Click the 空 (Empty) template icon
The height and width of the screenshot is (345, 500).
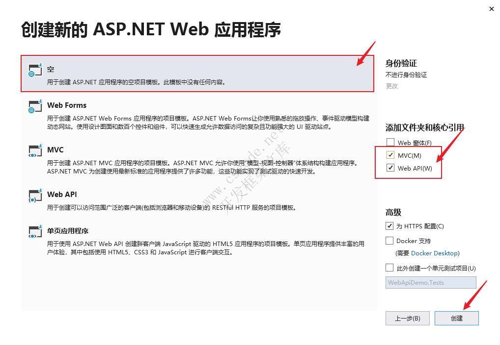(34, 71)
